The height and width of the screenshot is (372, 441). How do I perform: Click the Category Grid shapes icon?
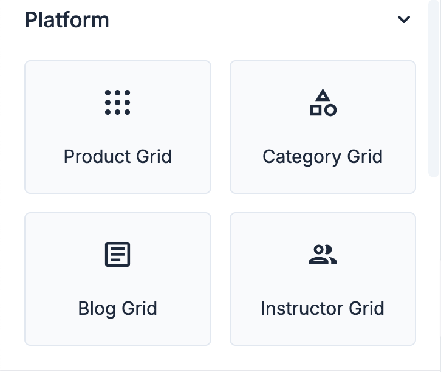click(x=323, y=103)
